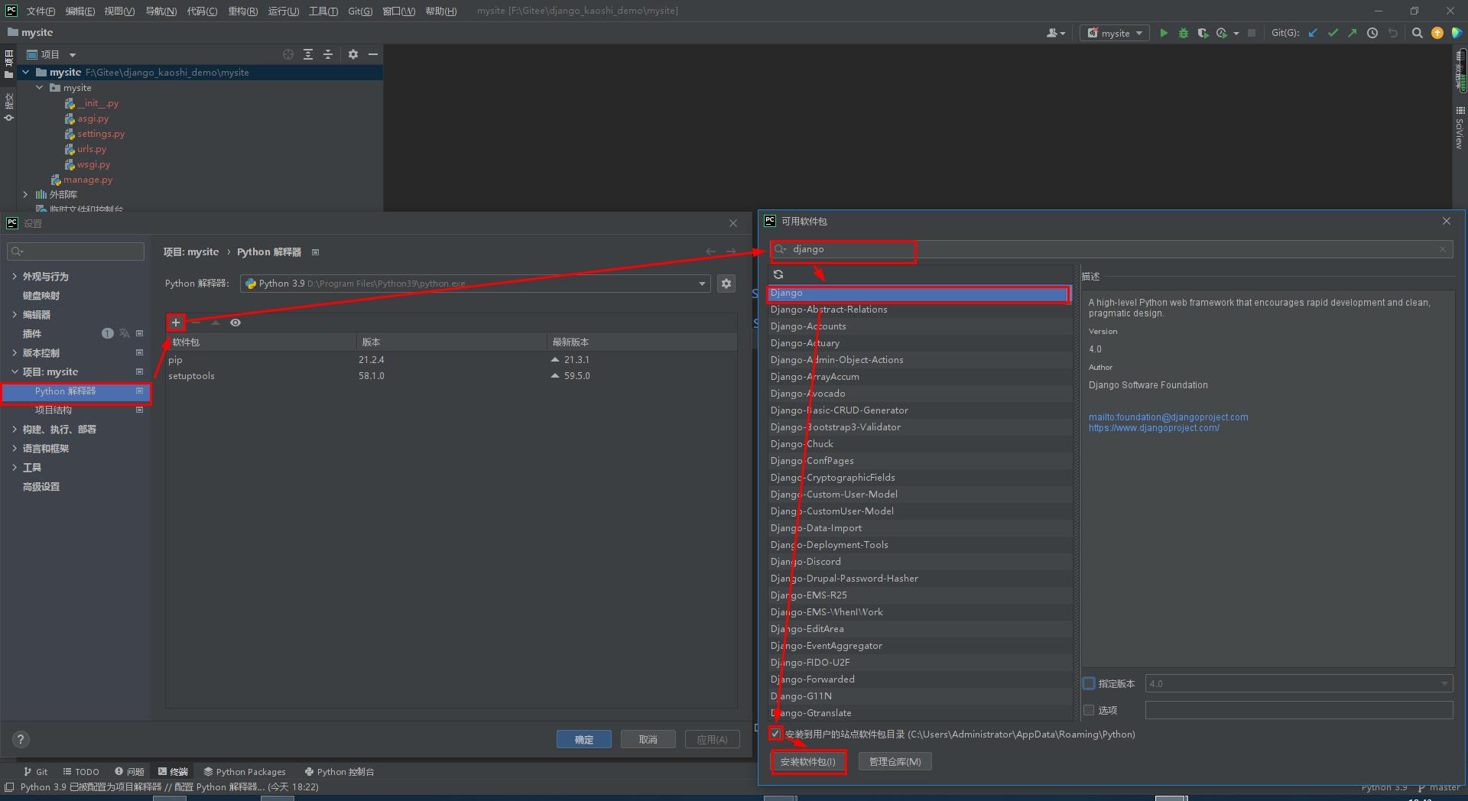Open interpreter settings gear next to Python 3.9
Screen dimensions: 1468x801
pyautogui.click(x=726, y=284)
